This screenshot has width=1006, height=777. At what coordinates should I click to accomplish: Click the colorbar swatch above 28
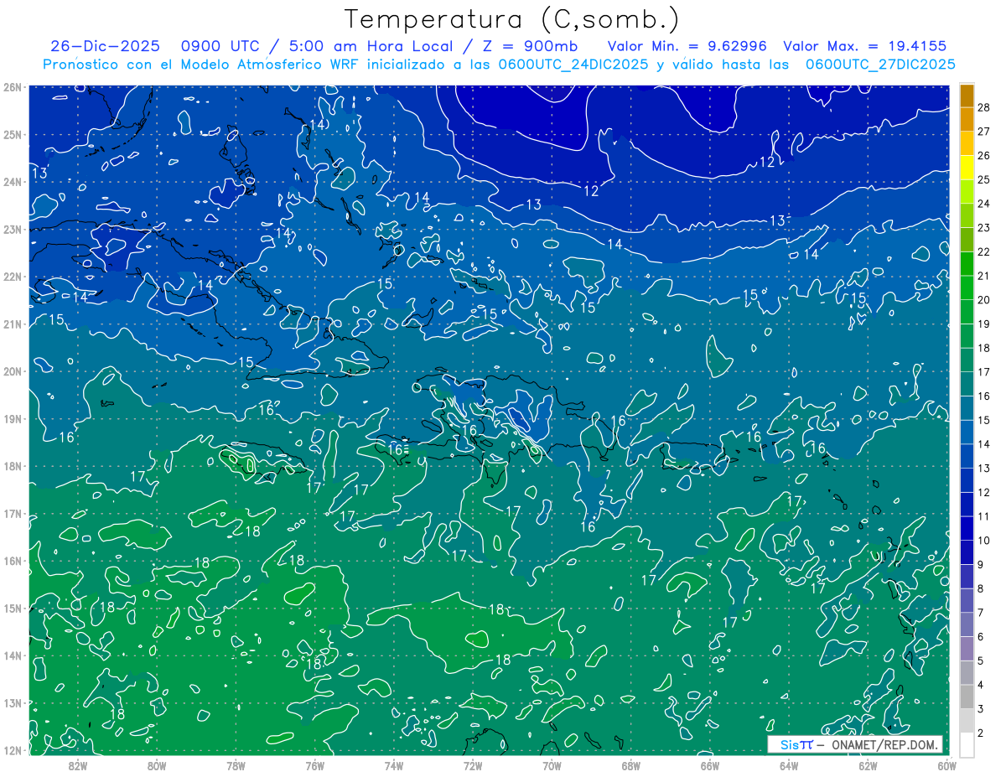click(x=967, y=96)
